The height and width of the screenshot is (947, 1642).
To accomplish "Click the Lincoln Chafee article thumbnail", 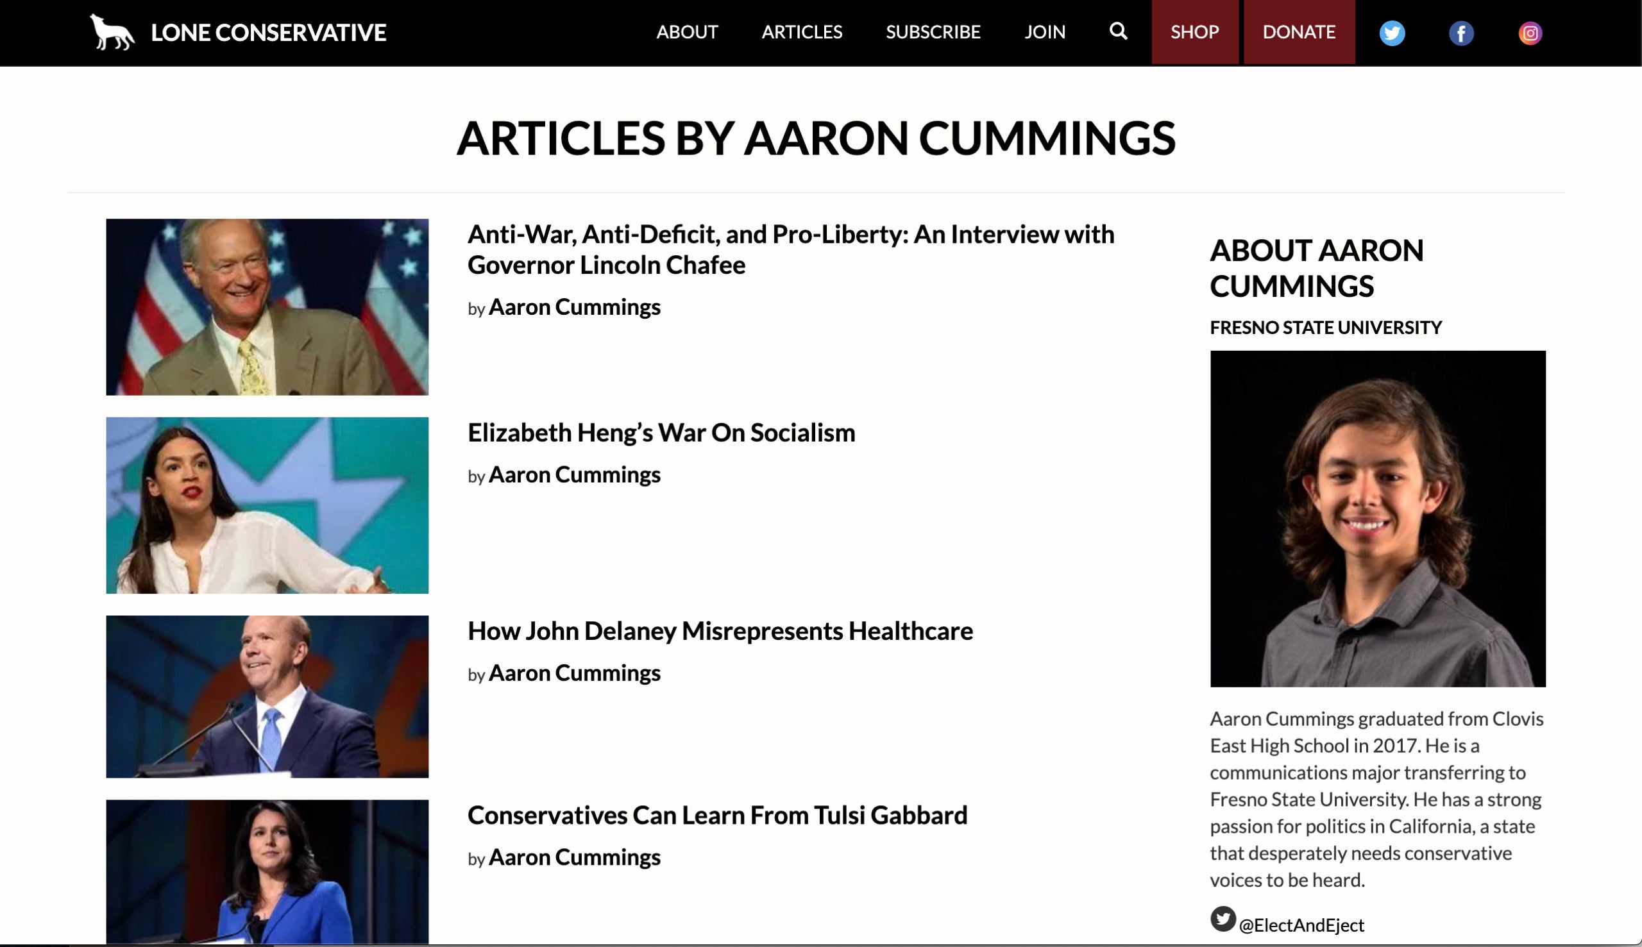I will 267,307.
